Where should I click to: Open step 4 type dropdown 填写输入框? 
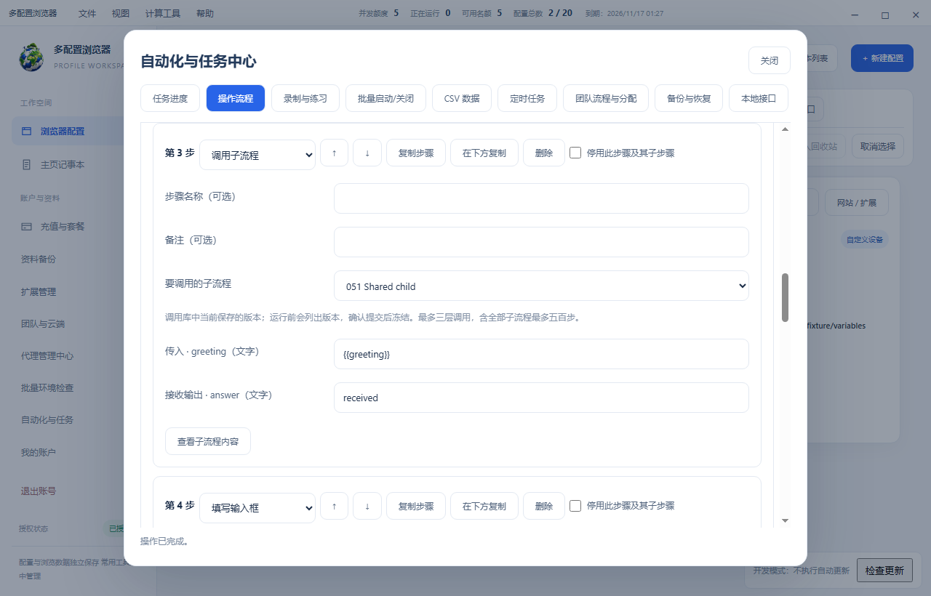[257, 507]
